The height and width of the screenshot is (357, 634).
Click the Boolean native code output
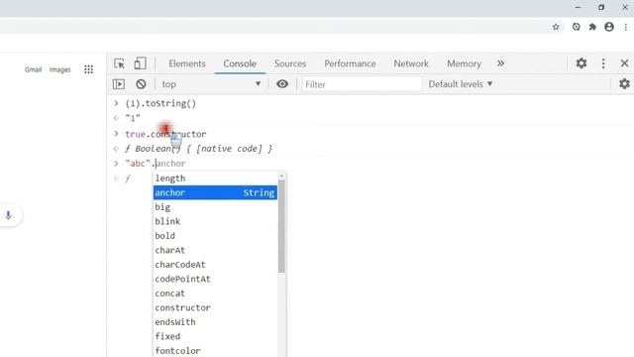click(x=198, y=149)
